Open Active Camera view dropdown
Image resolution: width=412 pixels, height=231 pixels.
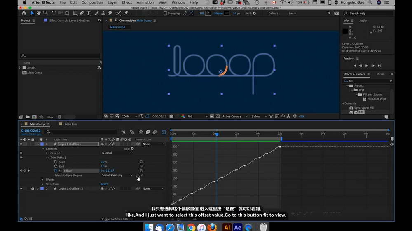tap(235, 117)
